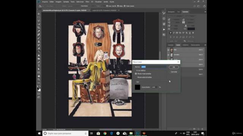Toggle Faux Bold in Character panel
The width and height of the screenshot is (243, 136).
pos(170,33)
